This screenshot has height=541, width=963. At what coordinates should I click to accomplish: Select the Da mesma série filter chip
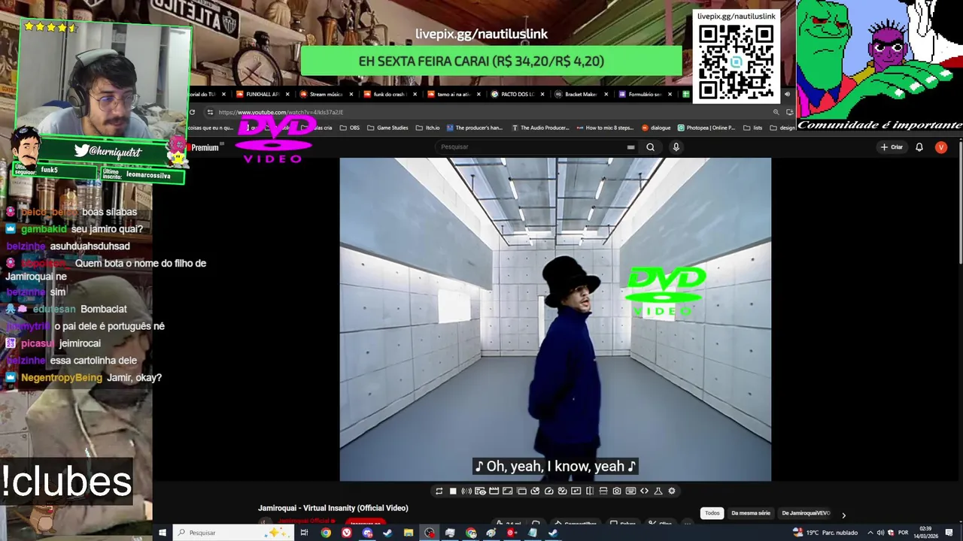coord(751,513)
